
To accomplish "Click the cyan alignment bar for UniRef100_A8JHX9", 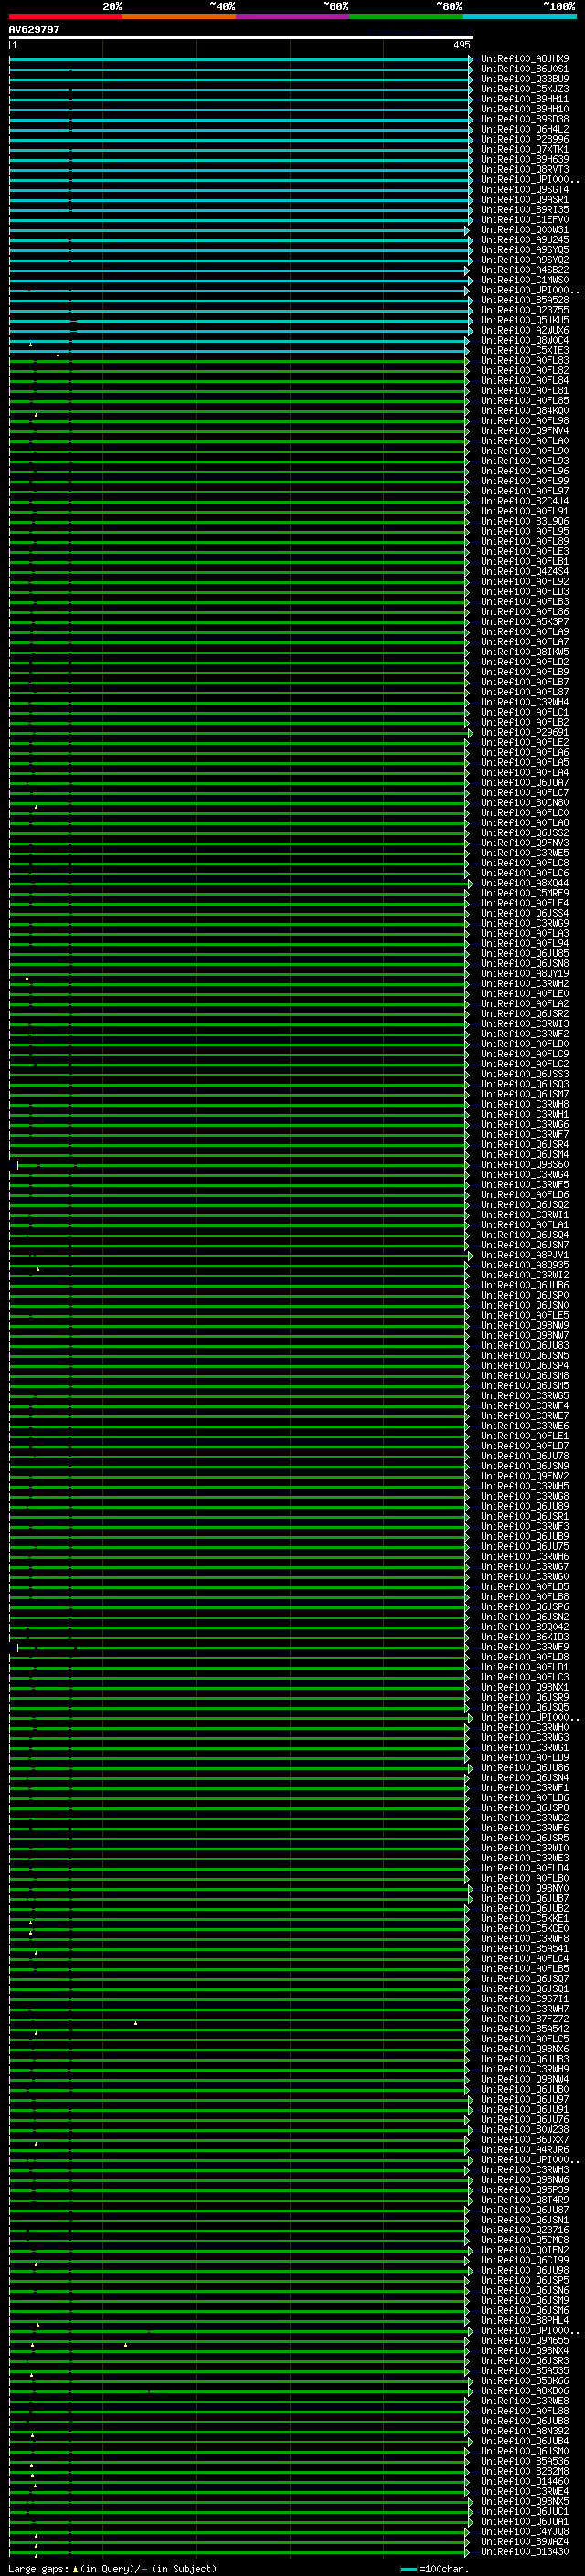I will (240, 59).
